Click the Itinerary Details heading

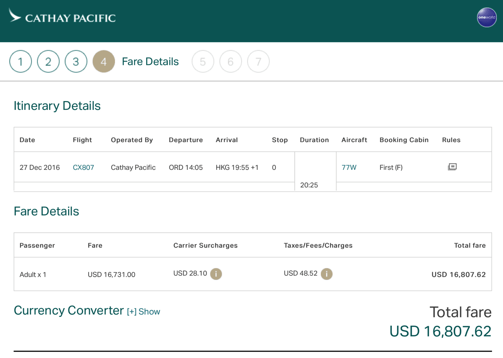(x=57, y=106)
